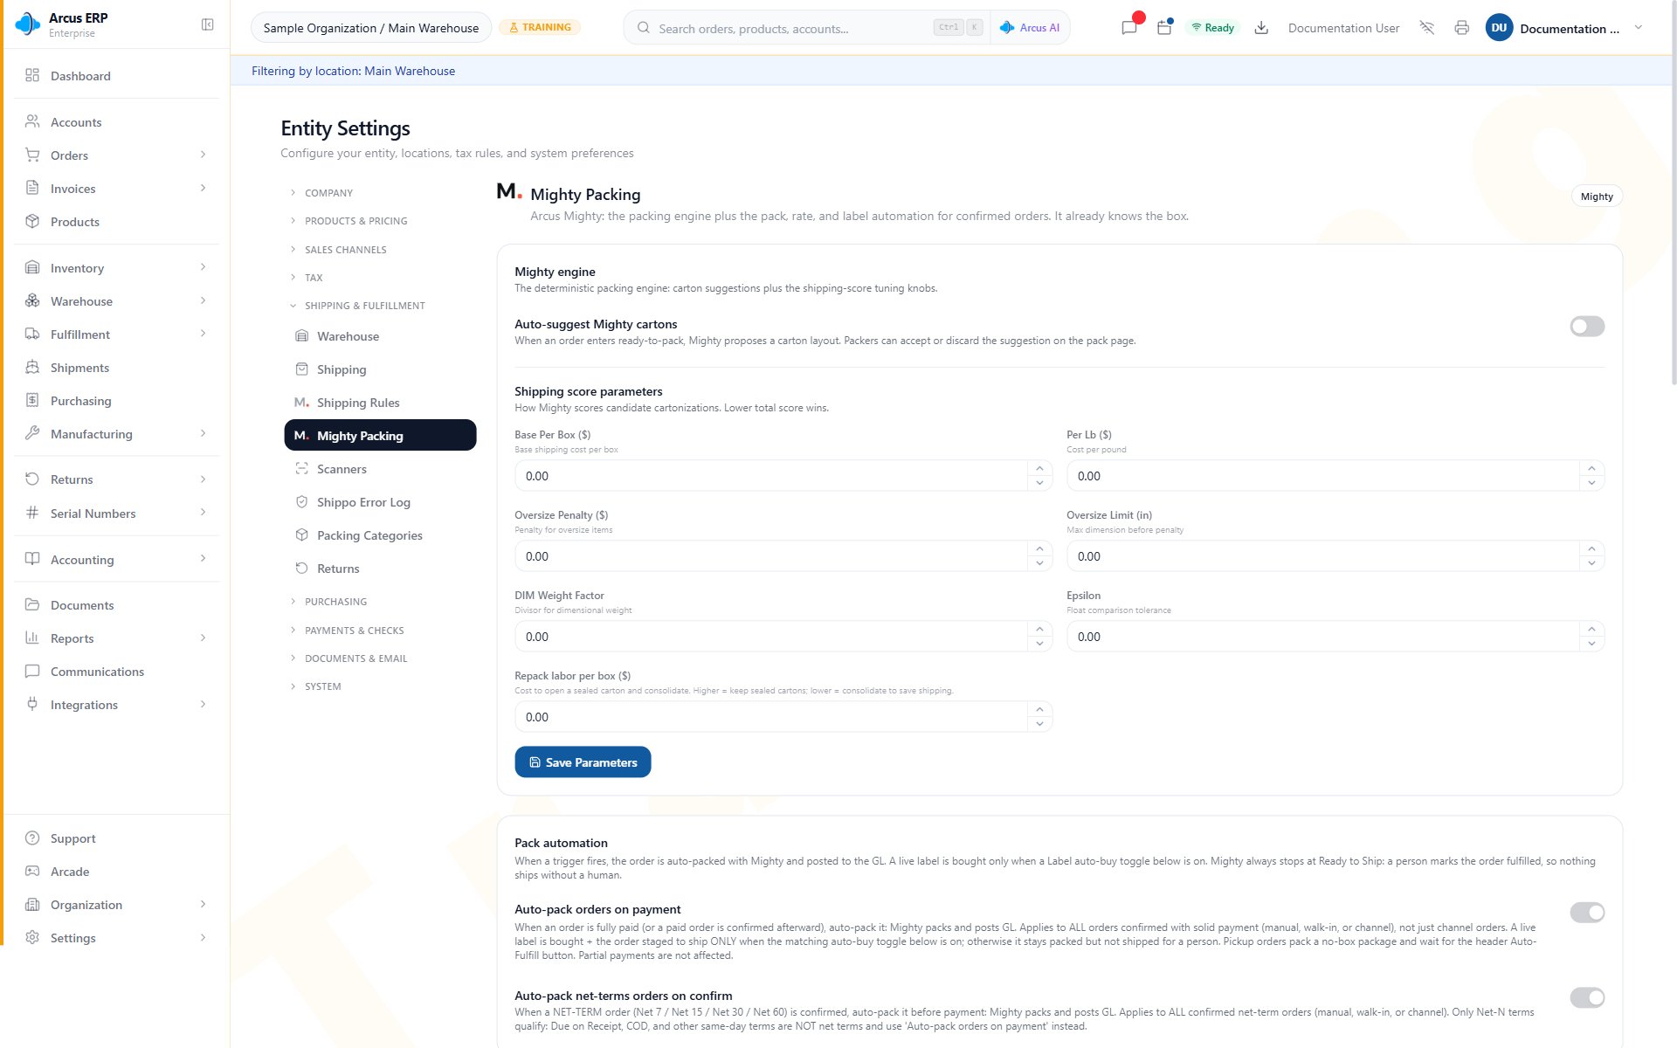Click the Arcus ERP logo
This screenshot has width=1677, height=1048.
click(x=28, y=24)
